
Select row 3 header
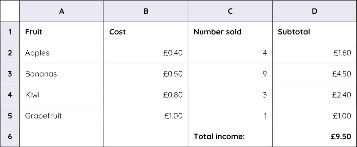tap(10, 73)
